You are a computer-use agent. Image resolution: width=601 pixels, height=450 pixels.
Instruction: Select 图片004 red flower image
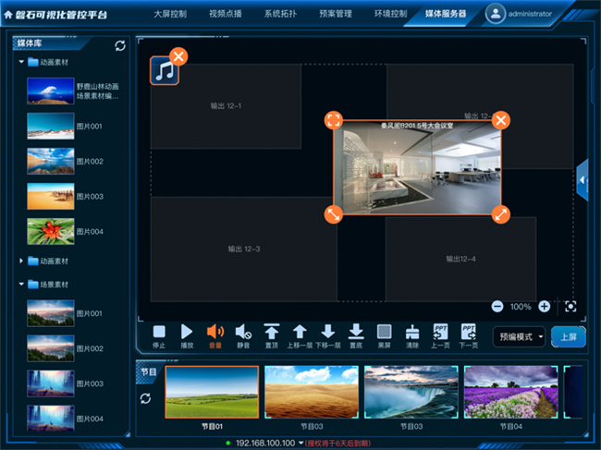click(x=51, y=231)
